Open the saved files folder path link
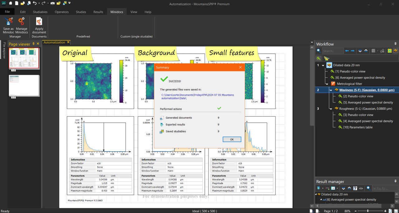The height and width of the screenshot is (213, 399). coord(198,97)
